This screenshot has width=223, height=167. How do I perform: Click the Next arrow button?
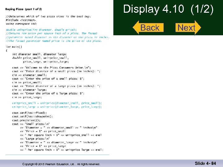tap(188, 28)
